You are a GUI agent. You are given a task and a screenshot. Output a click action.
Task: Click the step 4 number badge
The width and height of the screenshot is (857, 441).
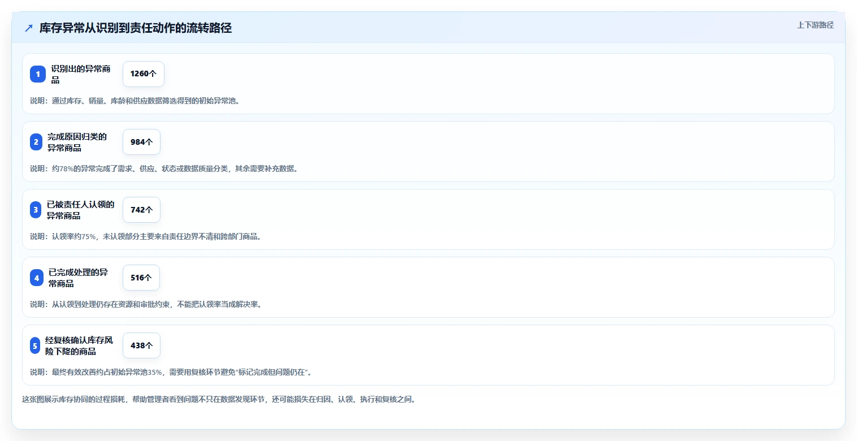37,278
